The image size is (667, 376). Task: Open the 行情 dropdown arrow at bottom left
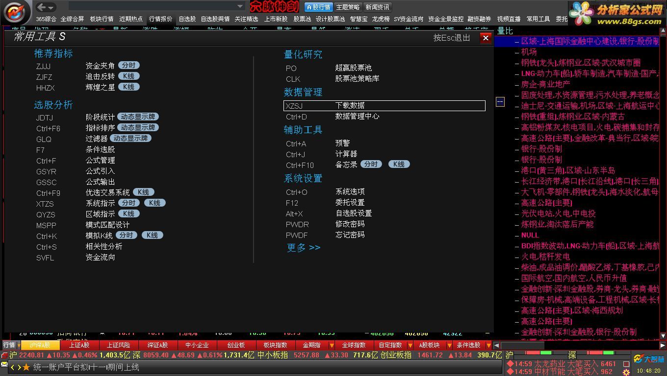point(19,345)
